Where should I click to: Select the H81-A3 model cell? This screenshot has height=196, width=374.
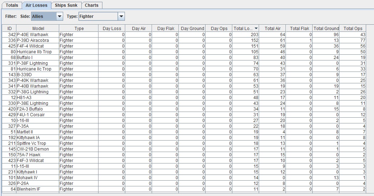[38, 98]
